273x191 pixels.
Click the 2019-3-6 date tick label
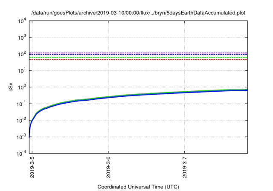click(108, 167)
